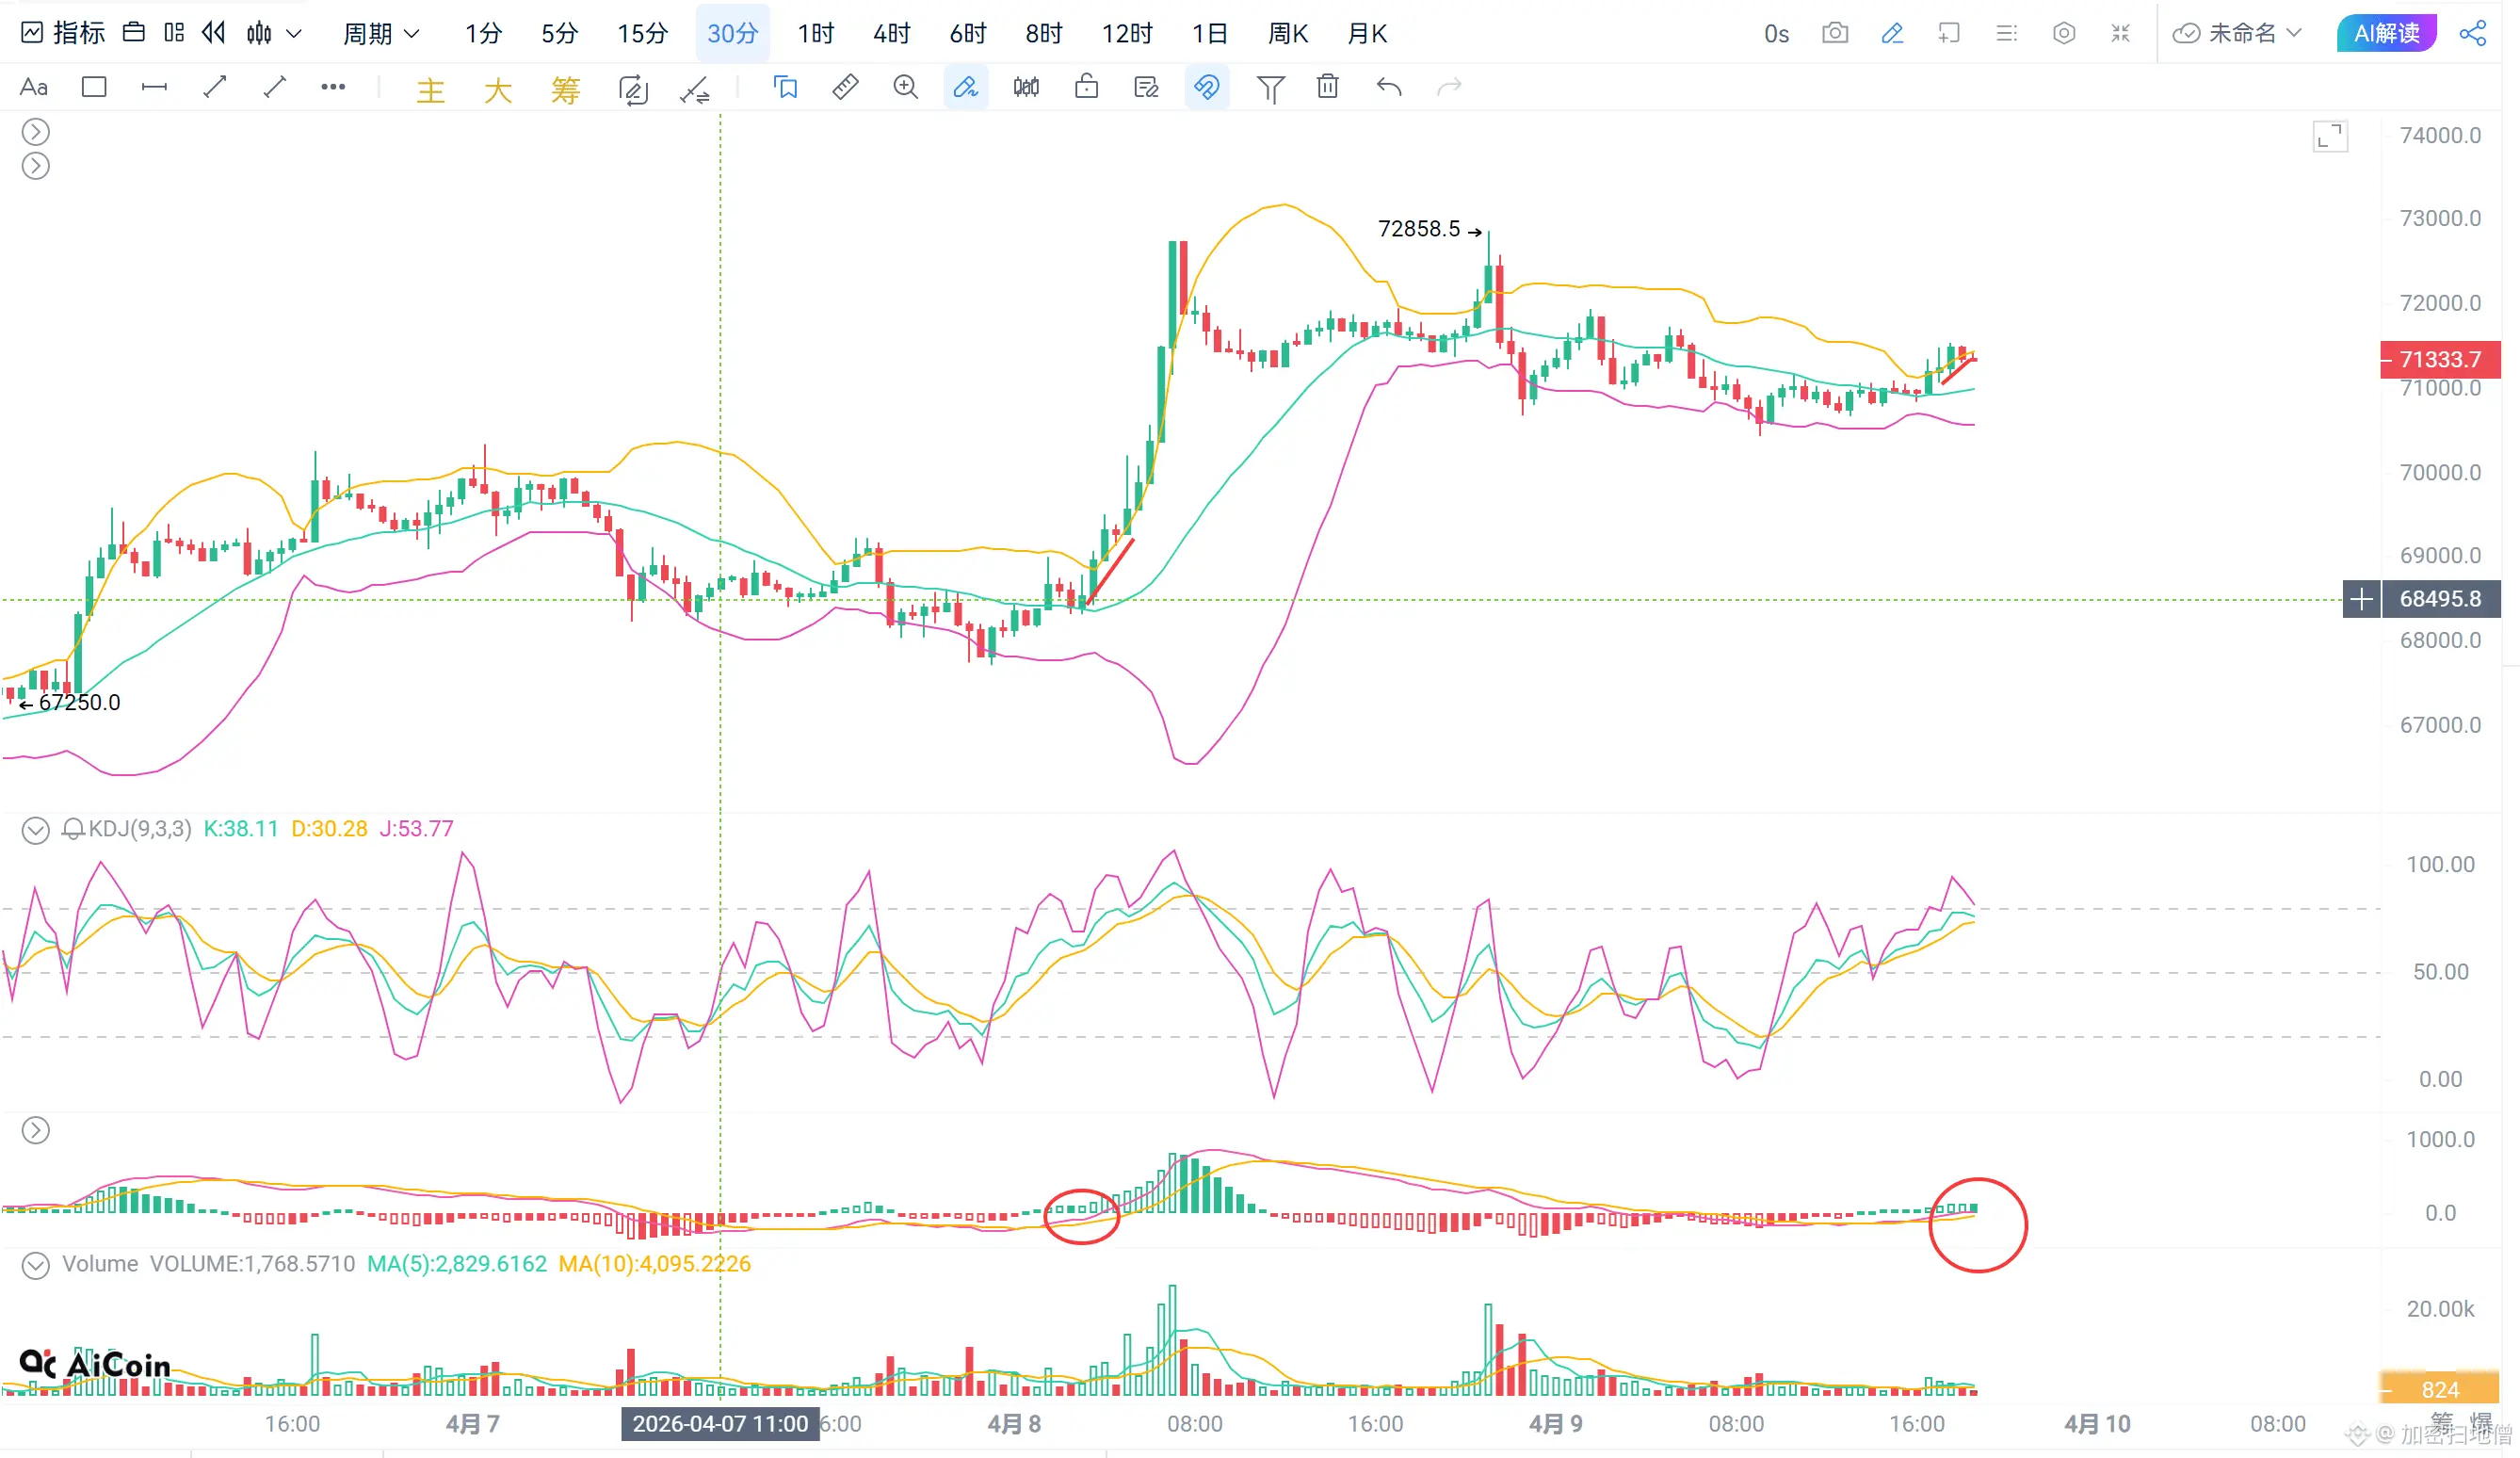Viewport: 2520px width, 1458px height.
Task: Select the text Aa tool
Action: pos(34,87)
